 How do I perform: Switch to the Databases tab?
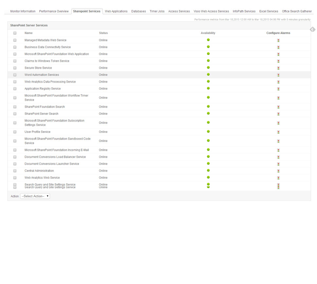(139, 11)
